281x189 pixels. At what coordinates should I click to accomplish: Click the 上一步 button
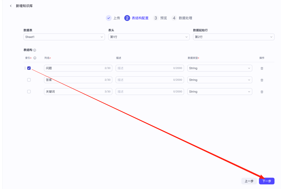coord(249,181)
